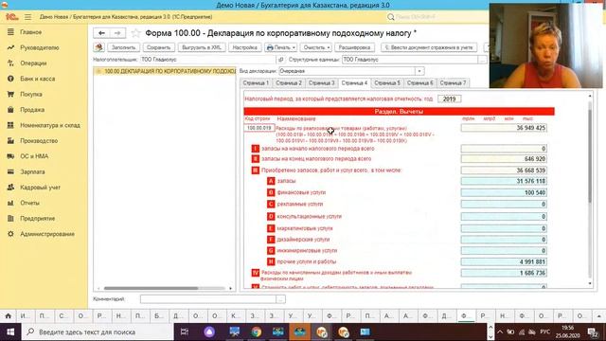Go forward with the right arrow button
Screen dimensions: 606x341
pyautogui.click(x=117, y=33)
